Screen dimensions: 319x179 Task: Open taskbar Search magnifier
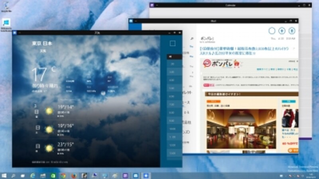pos(13,176)
